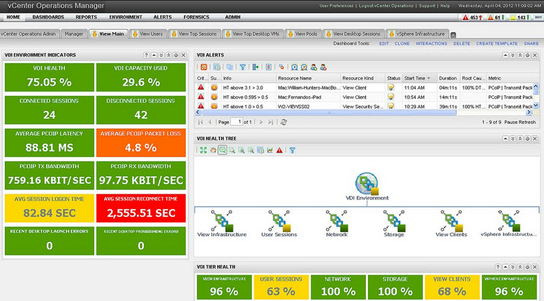Open the DASHBOARDS menu
The width and height of the screenshot is (544, 301).
click(48, 17)
